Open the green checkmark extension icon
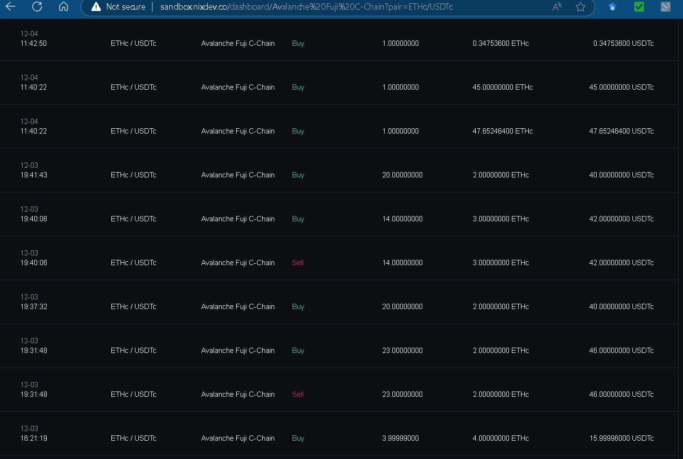Image resolution: width=683 pixels, height=459 pixels. [x=639, y=7]
